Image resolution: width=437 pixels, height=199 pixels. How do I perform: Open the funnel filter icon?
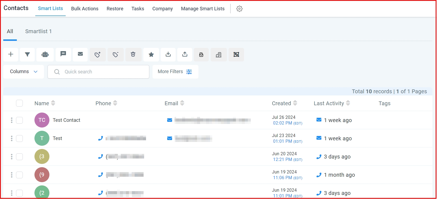pos(27,54)
